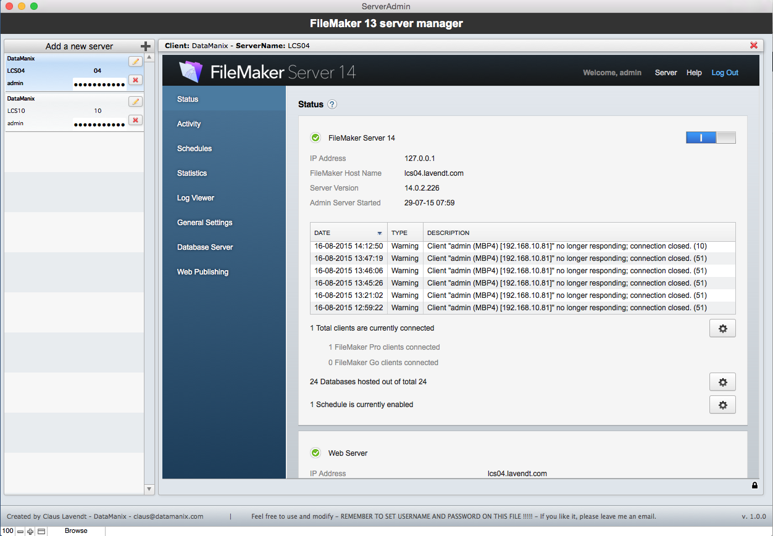The height and width of the screenshot is (536, 773).
Task: Click the IP address 127.0.0.1
Action: pyautogui.click(x=420, y=159)
